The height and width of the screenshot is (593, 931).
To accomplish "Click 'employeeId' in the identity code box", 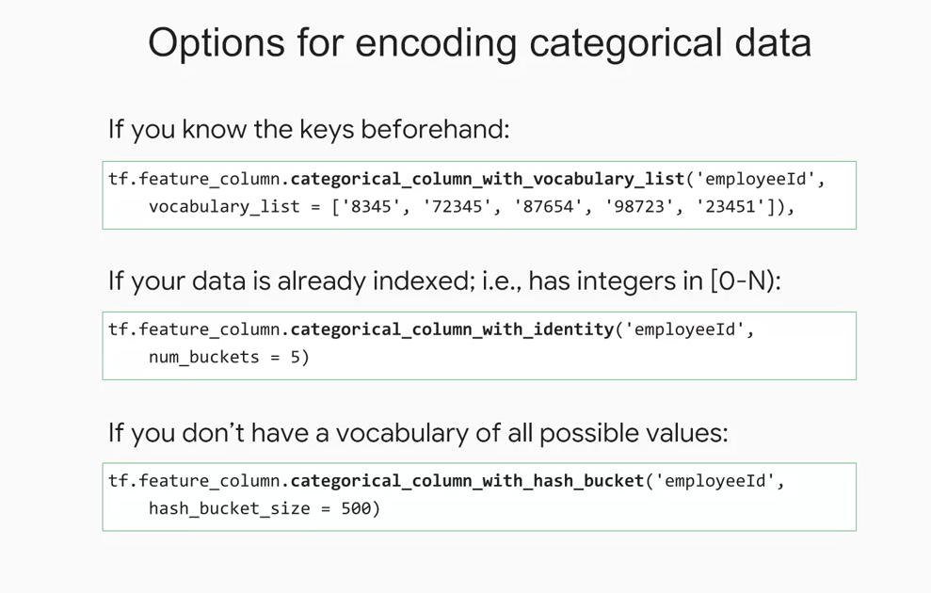I will 684,329.
